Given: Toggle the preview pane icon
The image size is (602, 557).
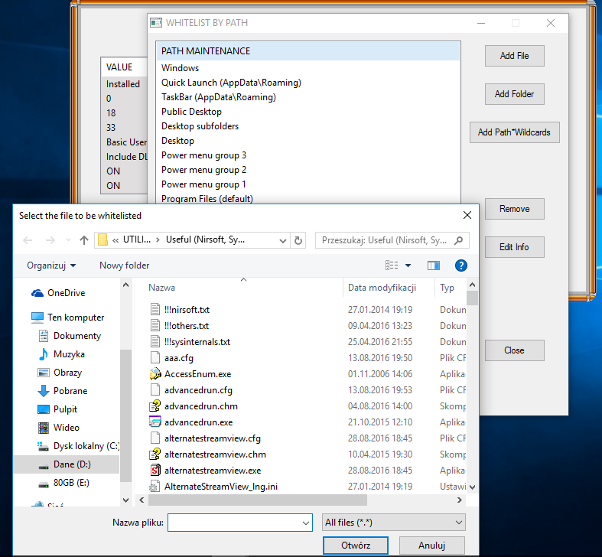Looking at the screenshot, I should point(434,265).
